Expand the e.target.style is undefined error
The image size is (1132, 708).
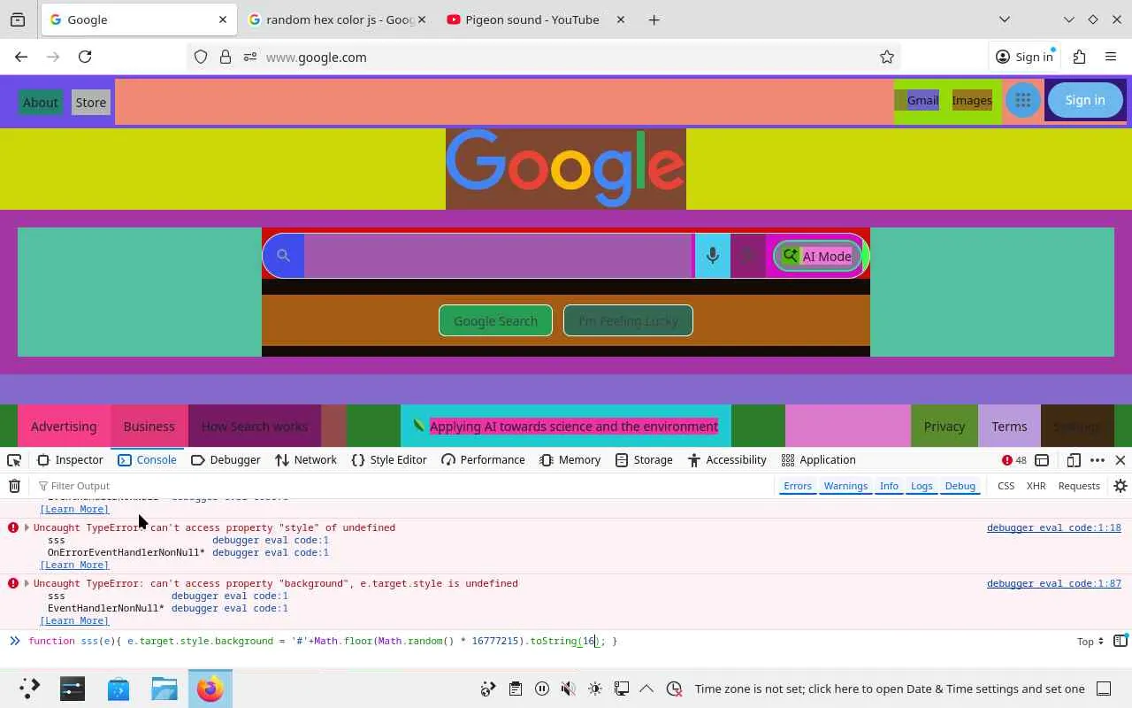pos(27,583)
